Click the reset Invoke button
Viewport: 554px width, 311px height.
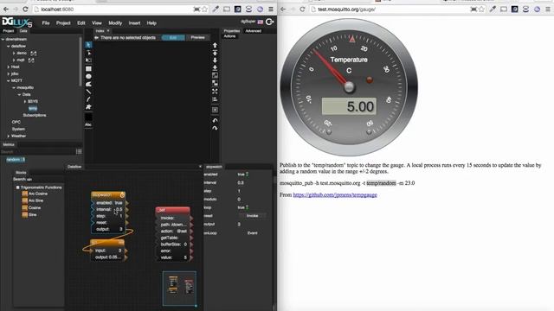pos(252,216)
